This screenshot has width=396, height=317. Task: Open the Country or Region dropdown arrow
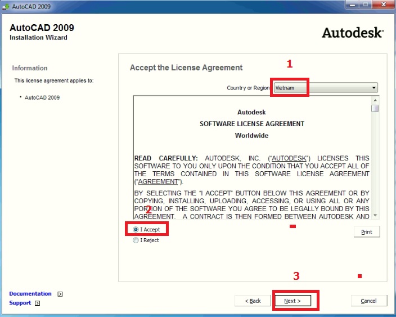(x=373, y=88)
